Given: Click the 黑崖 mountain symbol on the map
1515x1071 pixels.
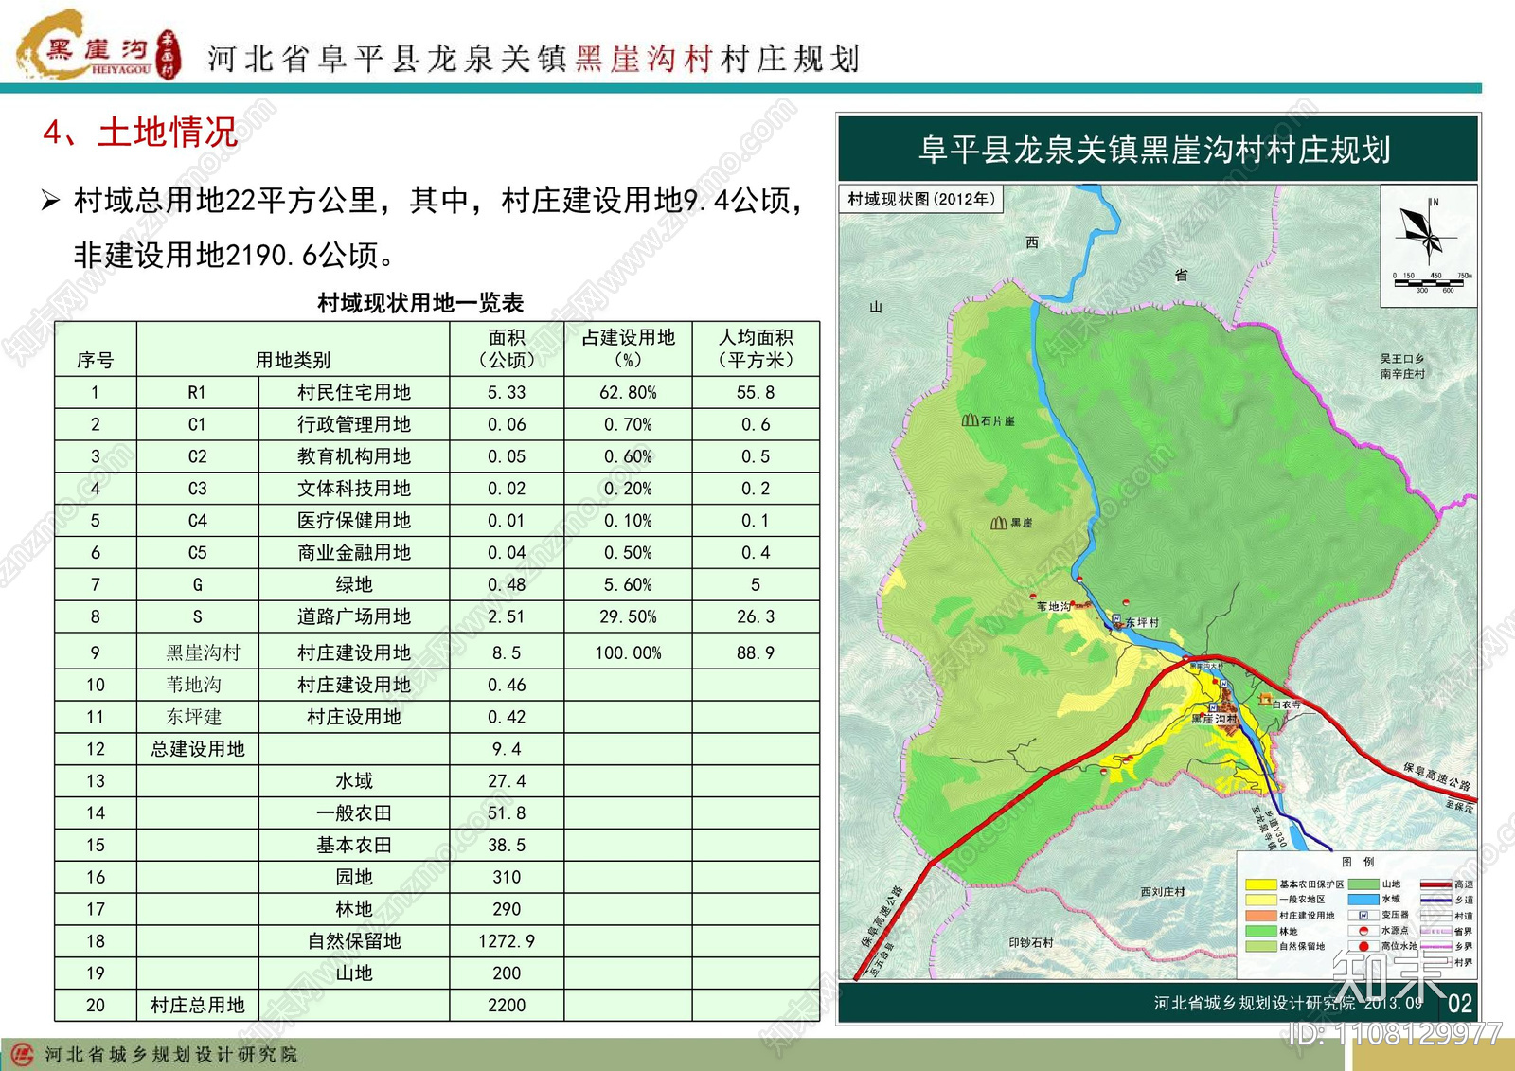Looking at the screenshot, I should click(999, 523).
